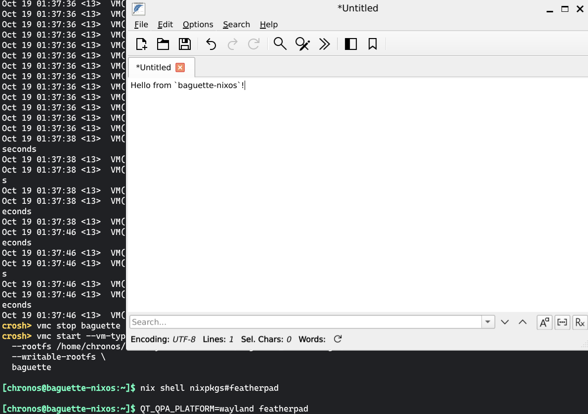The image size is (588, 414).
Task: Create a new document
Action: 141,44
